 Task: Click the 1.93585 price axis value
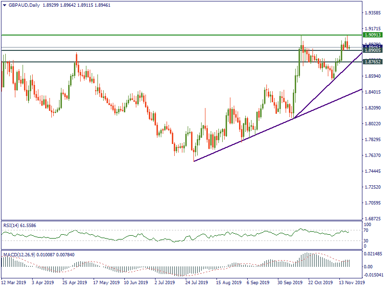point(372,13)
